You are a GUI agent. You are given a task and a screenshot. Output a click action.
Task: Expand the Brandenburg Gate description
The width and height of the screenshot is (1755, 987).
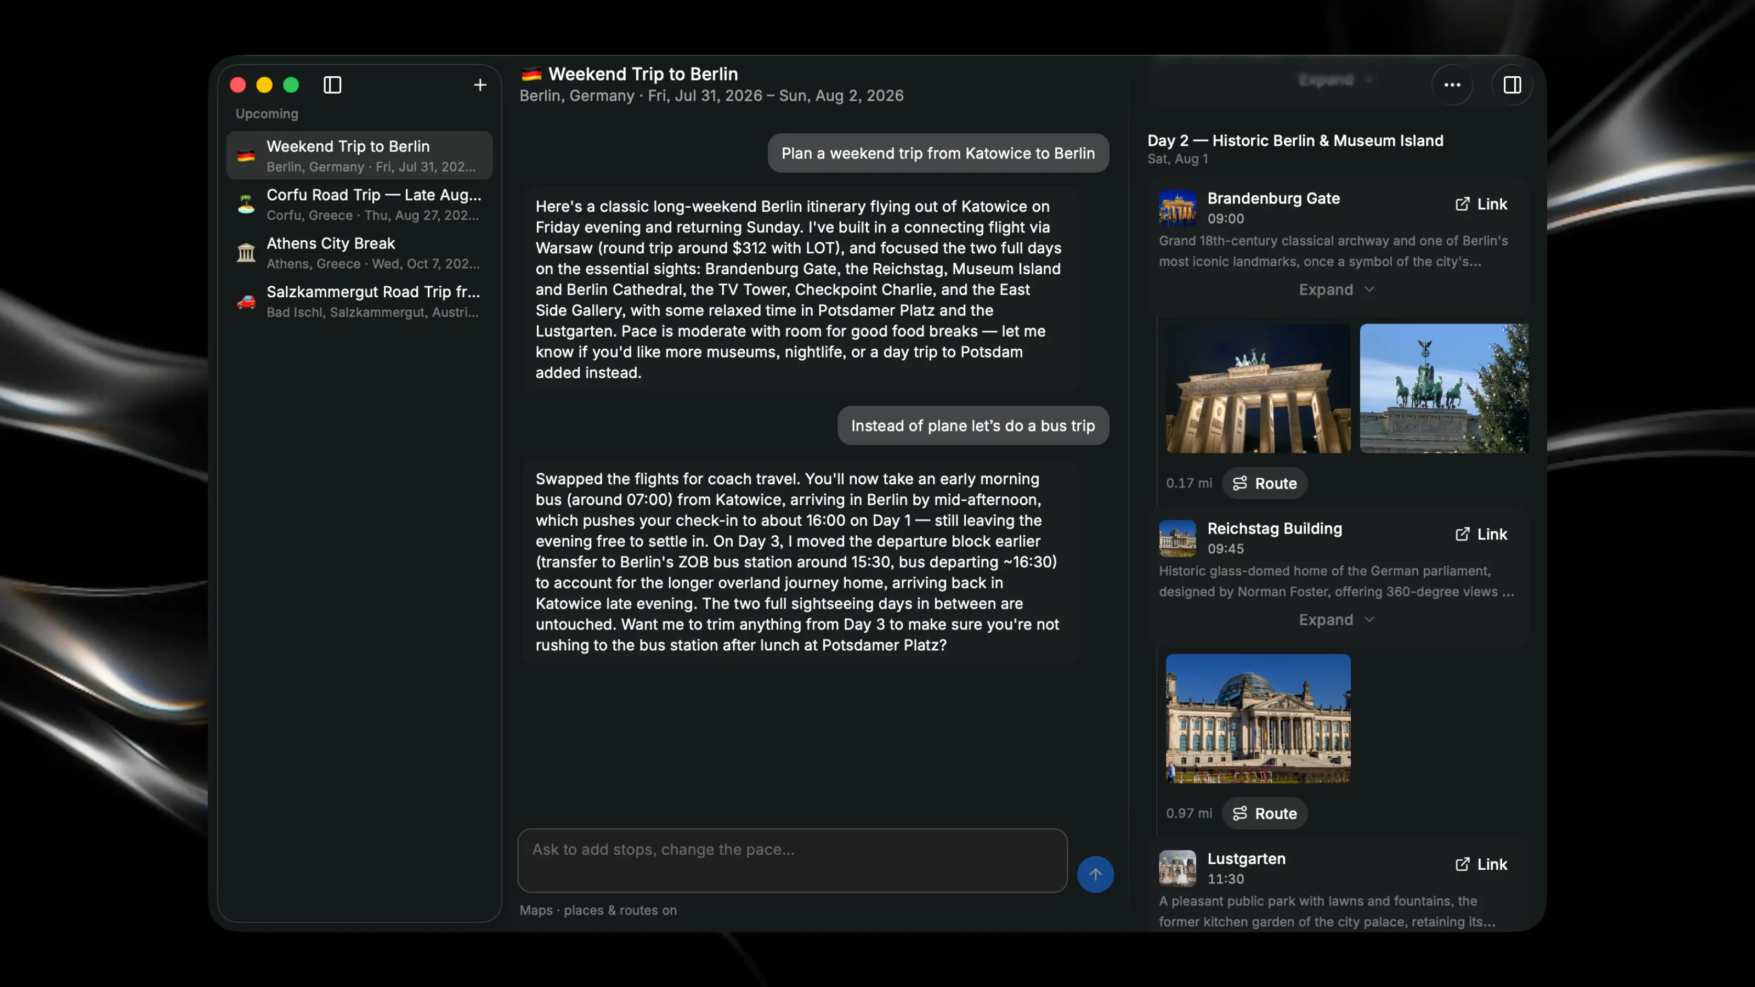[1336, 290]
